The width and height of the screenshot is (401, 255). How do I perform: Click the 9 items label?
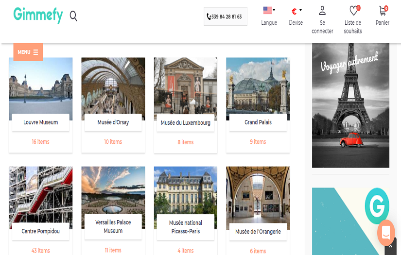pos(258,142)
